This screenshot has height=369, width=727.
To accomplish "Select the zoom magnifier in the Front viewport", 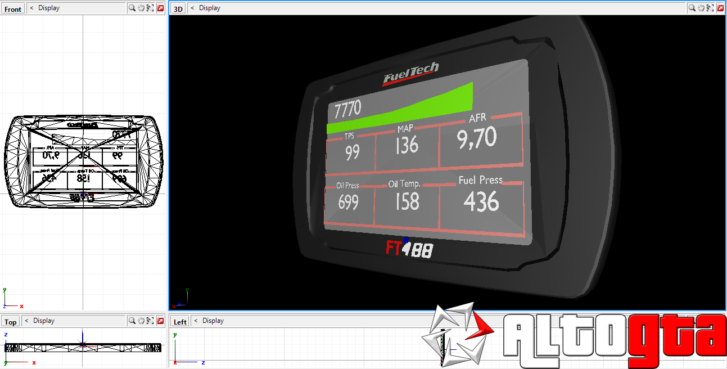I will pos(132,8).
